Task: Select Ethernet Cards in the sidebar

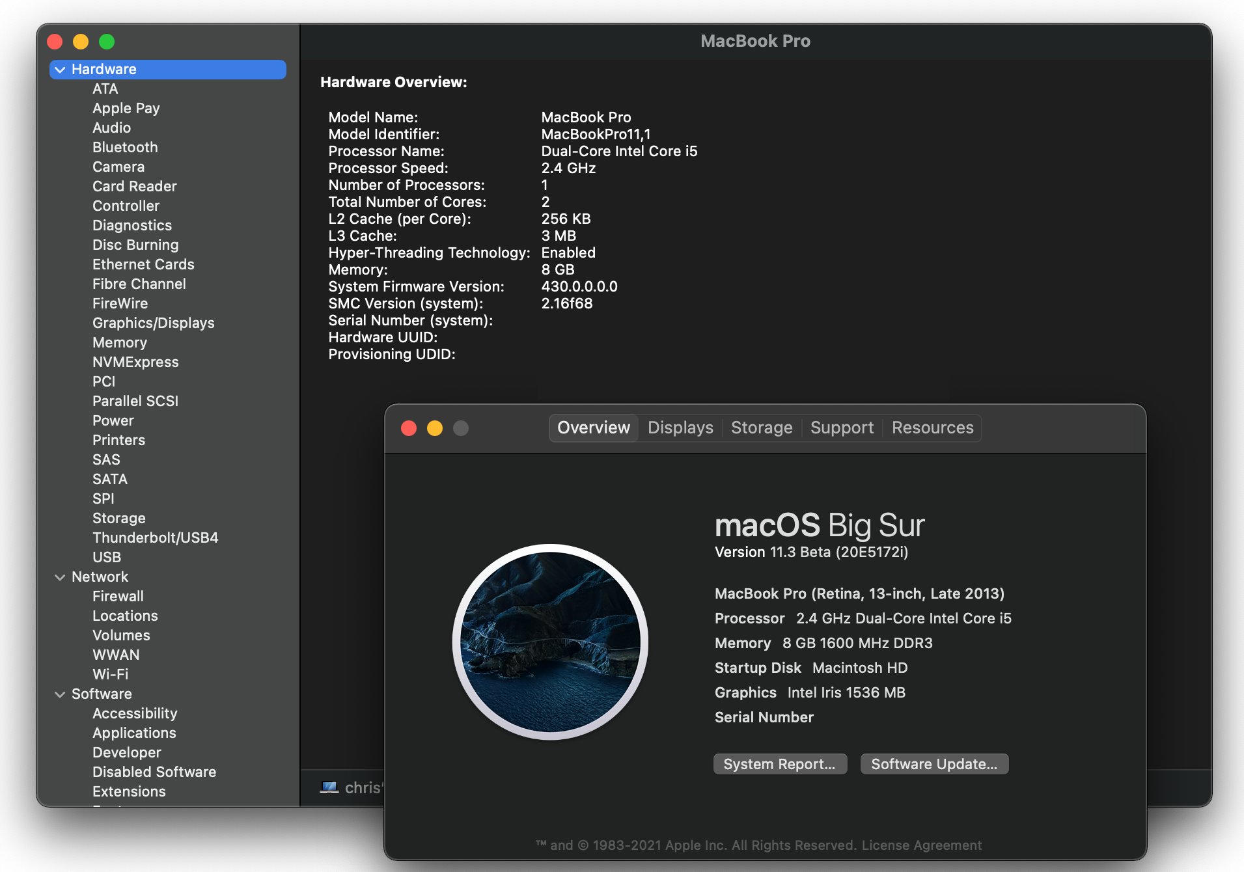Action: 143,265
